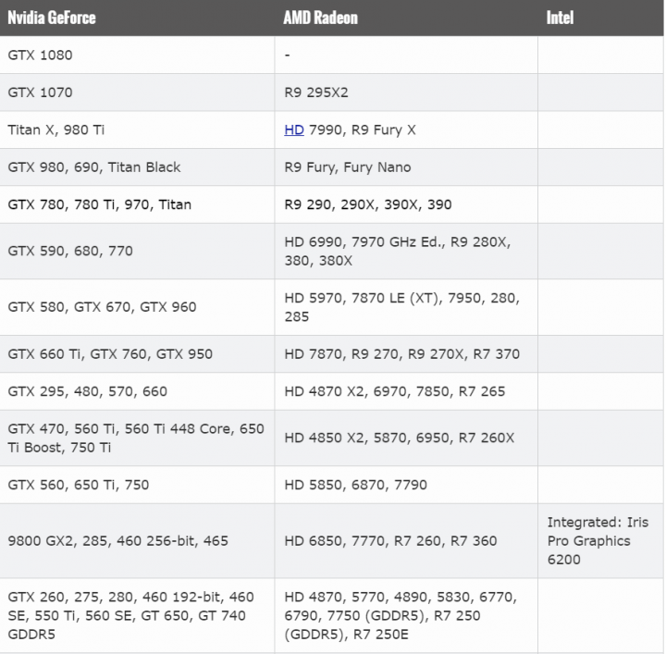Click the AMD Radeon column header
The image size is (666, 654).
coord(406,18)
